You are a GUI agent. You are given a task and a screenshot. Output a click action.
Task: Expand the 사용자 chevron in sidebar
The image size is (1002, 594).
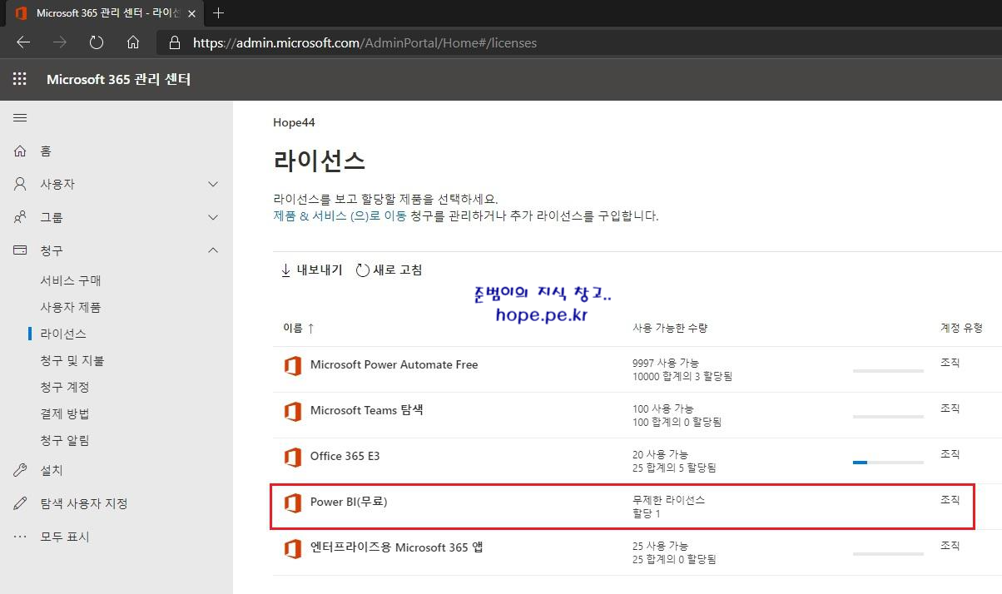213,184
